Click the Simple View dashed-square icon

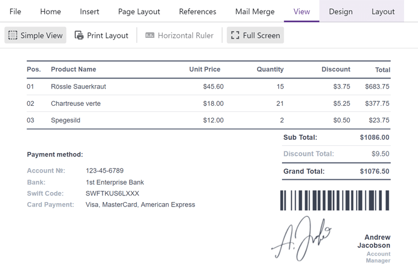point(13,35)
